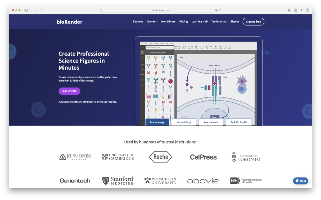Expand the Events dropdown menu
This screenshot has height=200, width=321.
152,21
